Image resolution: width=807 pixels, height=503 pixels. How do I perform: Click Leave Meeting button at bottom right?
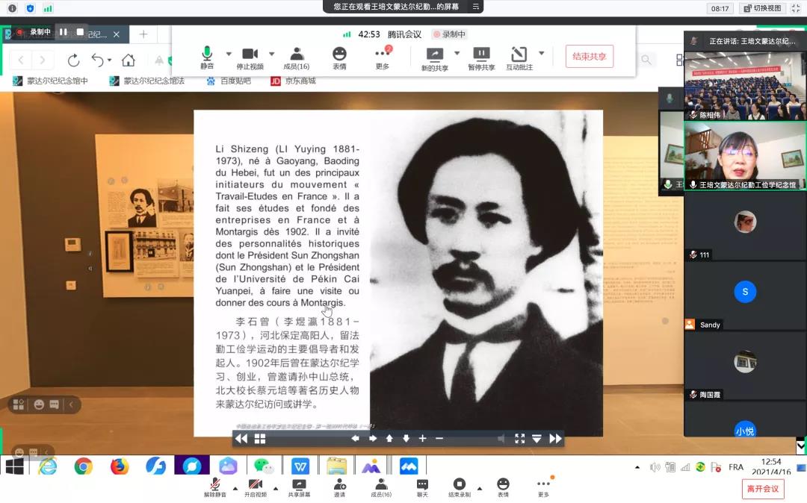[x=763, y=489]
